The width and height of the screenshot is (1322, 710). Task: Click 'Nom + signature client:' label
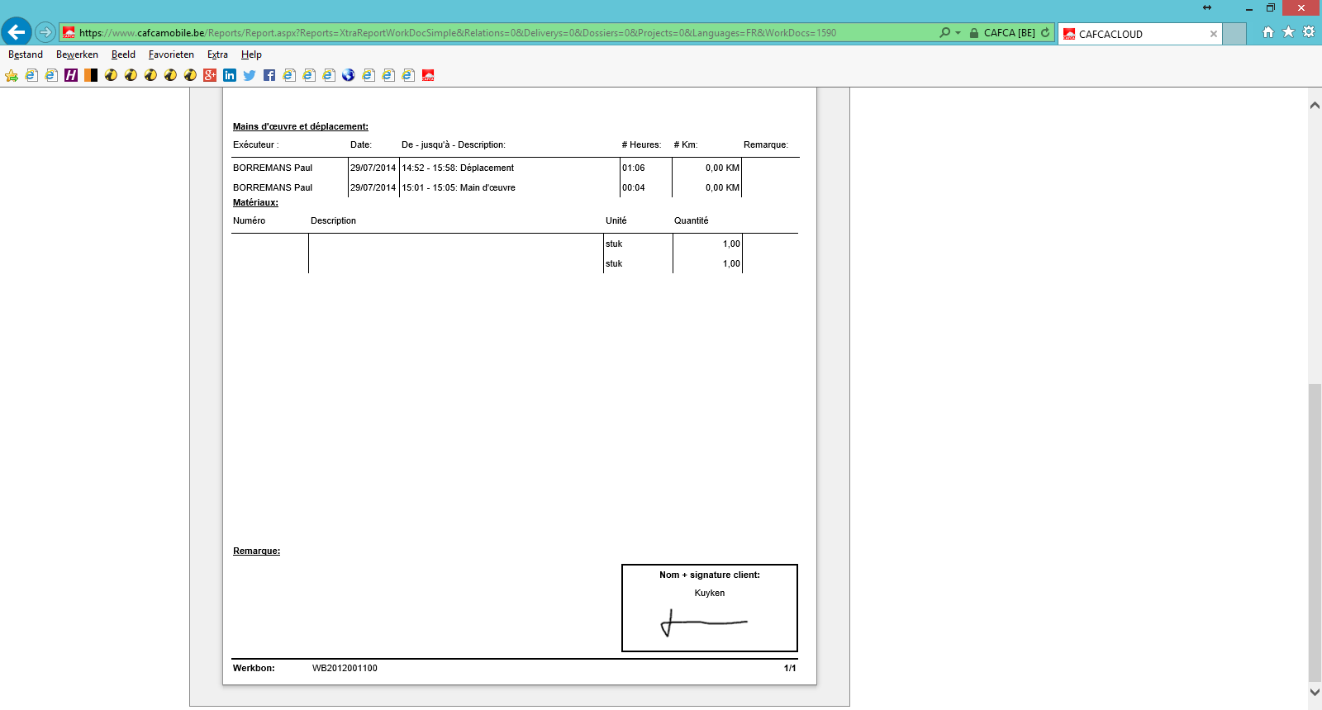click(710, 575)
